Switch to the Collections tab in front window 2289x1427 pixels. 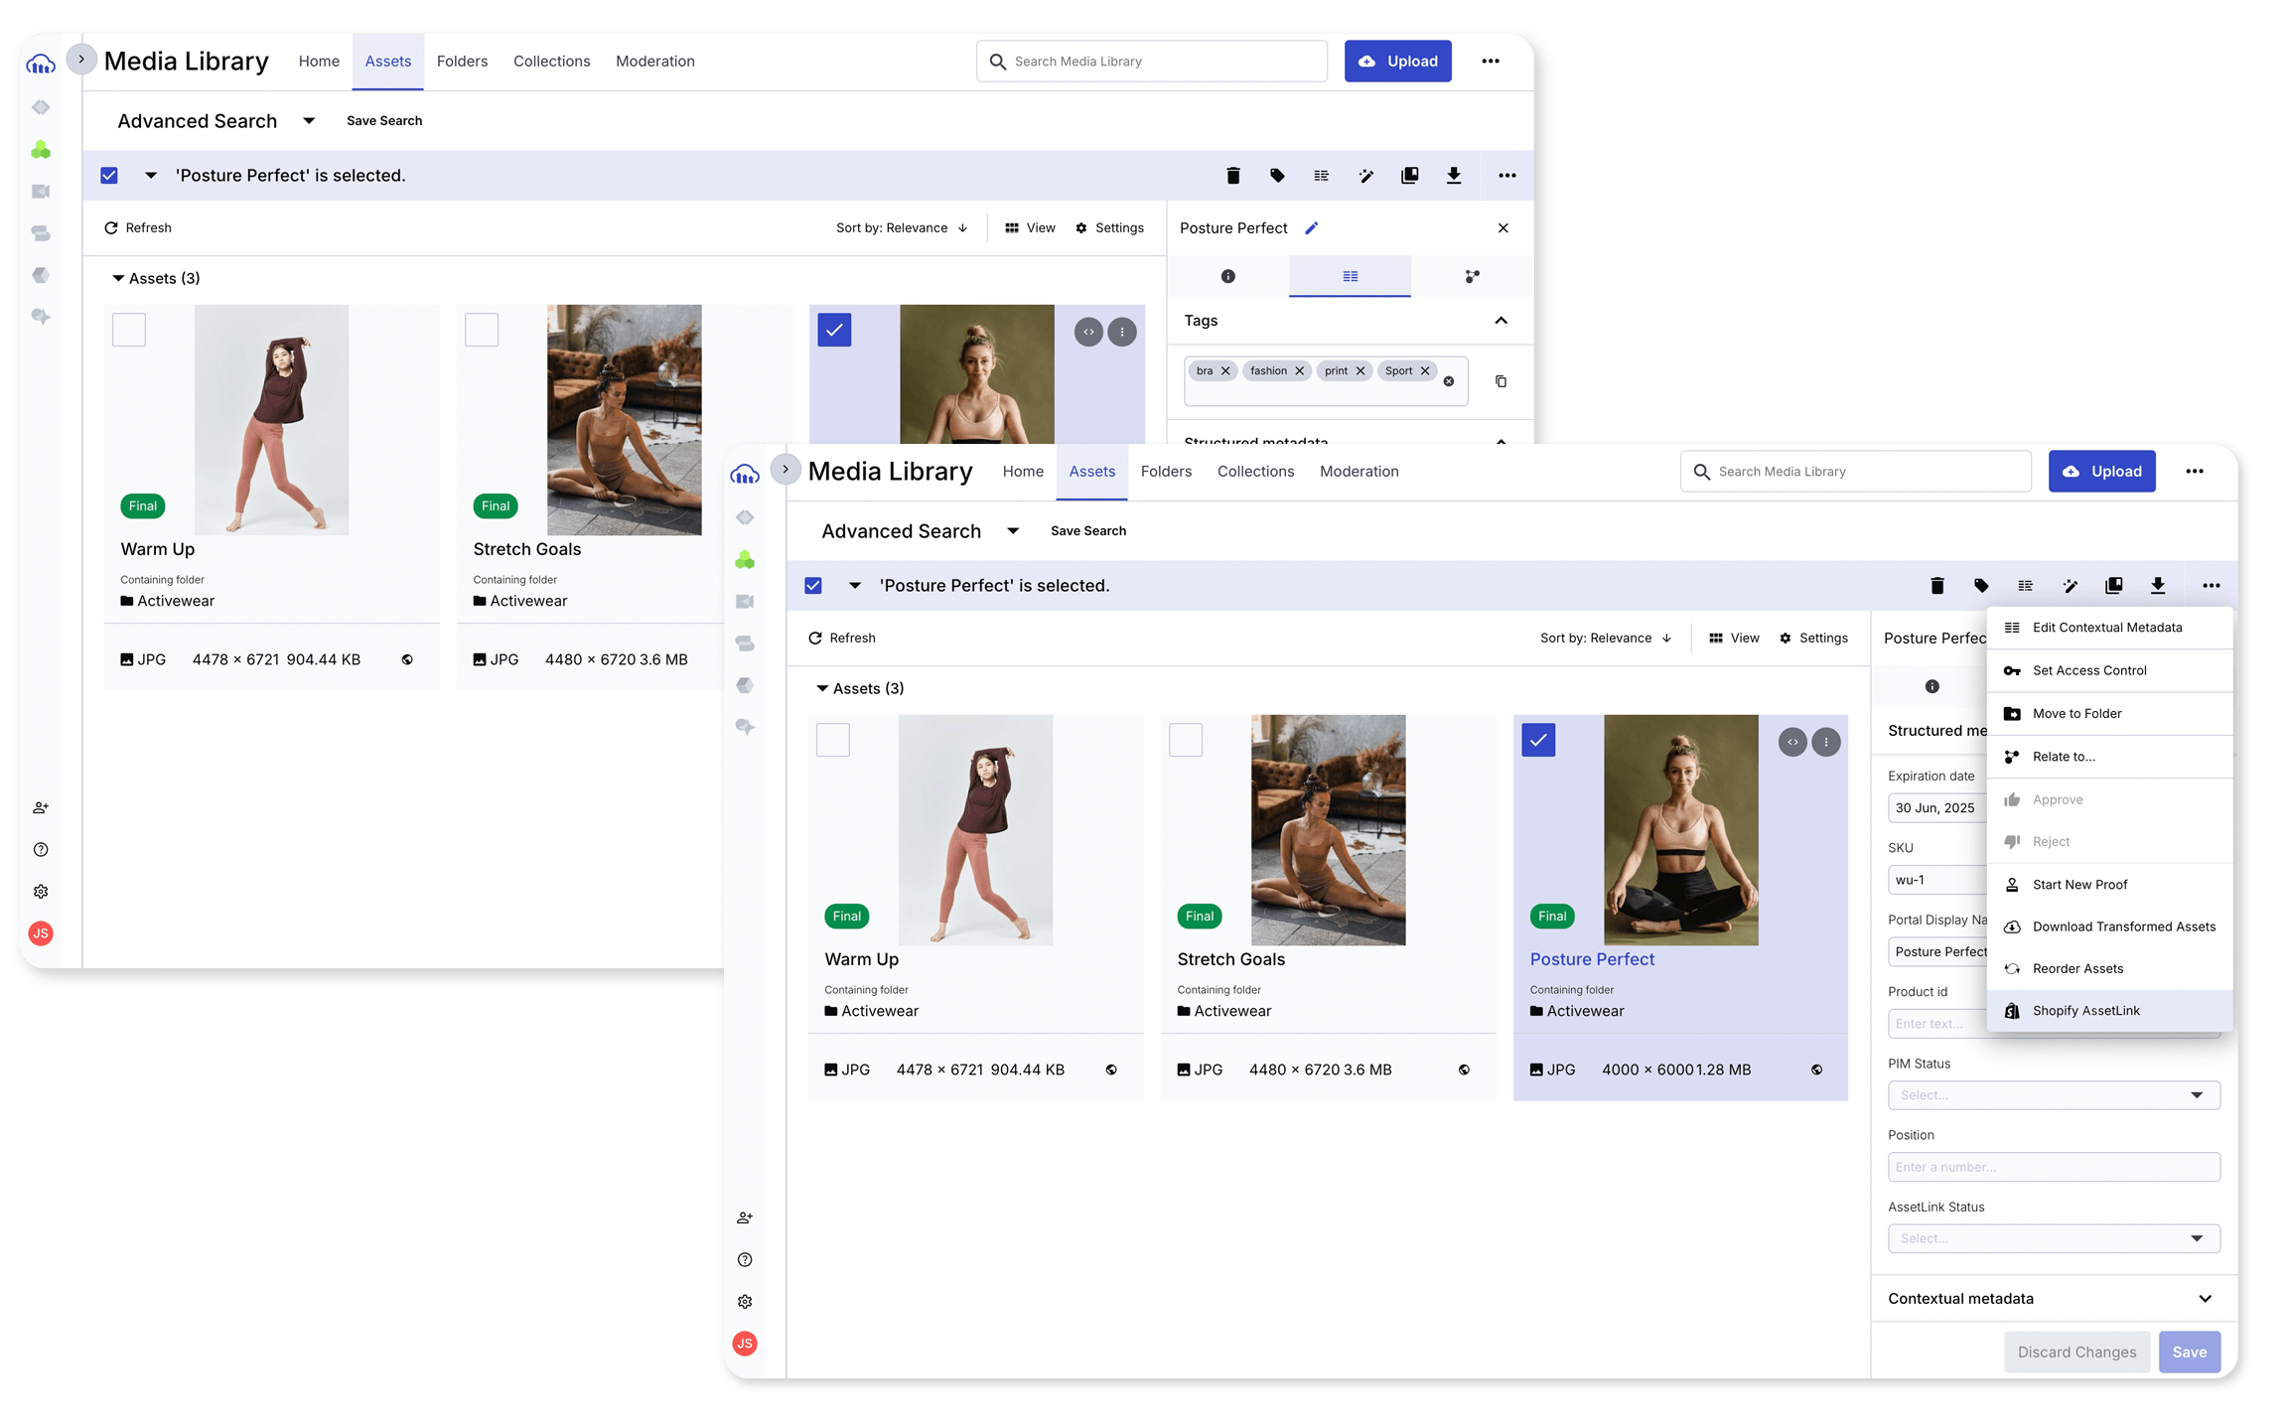pos(1255,472)
